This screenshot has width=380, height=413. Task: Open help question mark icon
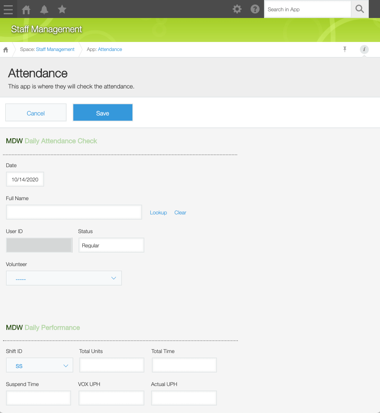(x=255, y=9)
